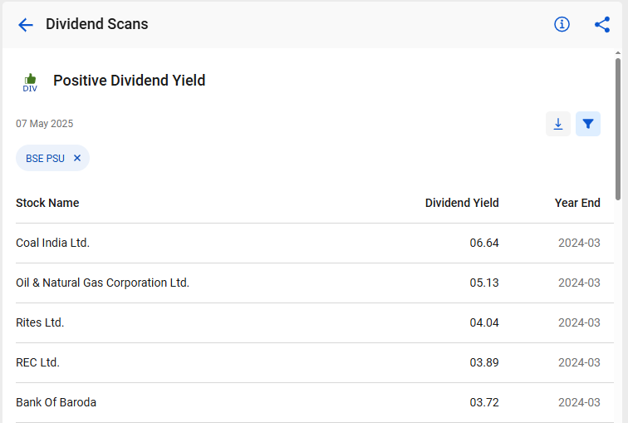Select Bank Of Baroda from list

[314, 402]
